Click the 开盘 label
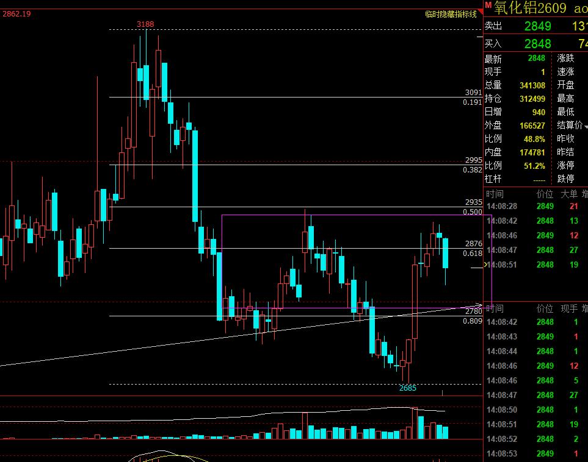 [565, 85]
